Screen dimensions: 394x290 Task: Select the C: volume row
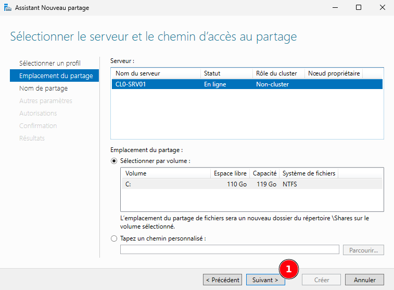252,184
